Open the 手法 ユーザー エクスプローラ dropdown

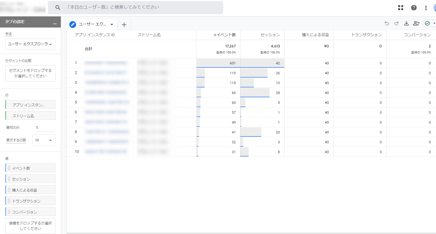coord(30,44)
